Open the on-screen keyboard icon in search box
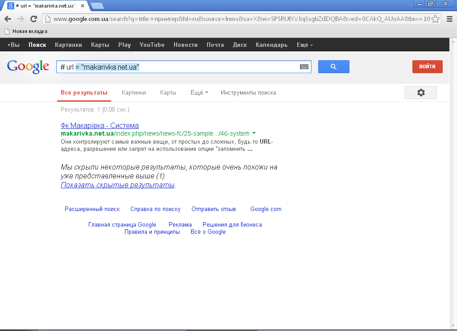This screenshot has width=457, height=331. pos(304,67)
